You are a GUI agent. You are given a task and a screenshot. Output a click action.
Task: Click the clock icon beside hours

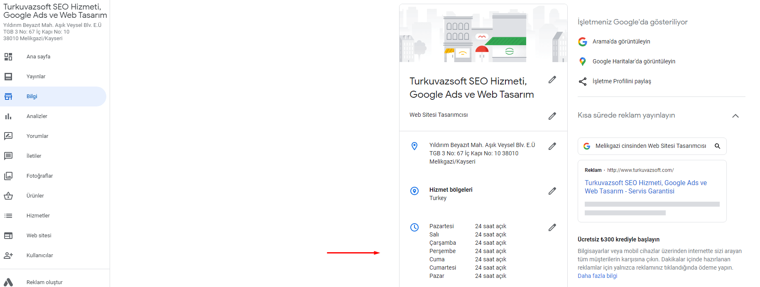[414, 227]
